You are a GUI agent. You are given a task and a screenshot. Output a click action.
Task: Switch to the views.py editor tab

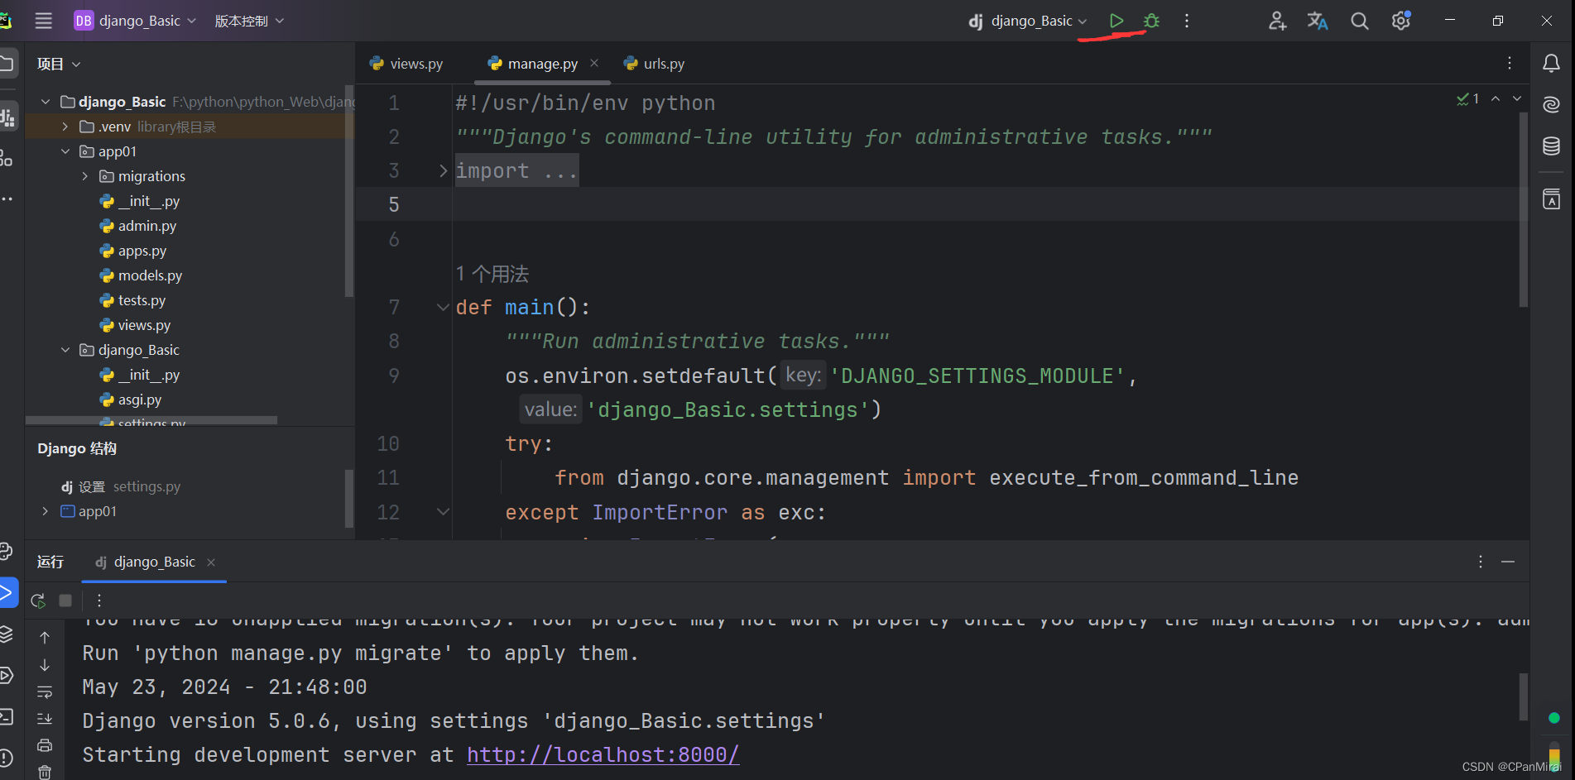tap(406, 64)
